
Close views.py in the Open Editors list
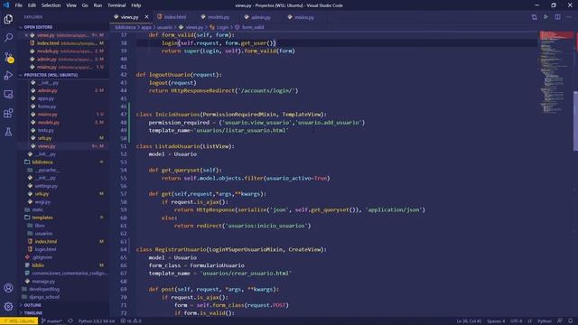click(x=26, y=35)
